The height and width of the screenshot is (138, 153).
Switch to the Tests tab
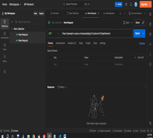pyautogui.click(x=95, y=43)
